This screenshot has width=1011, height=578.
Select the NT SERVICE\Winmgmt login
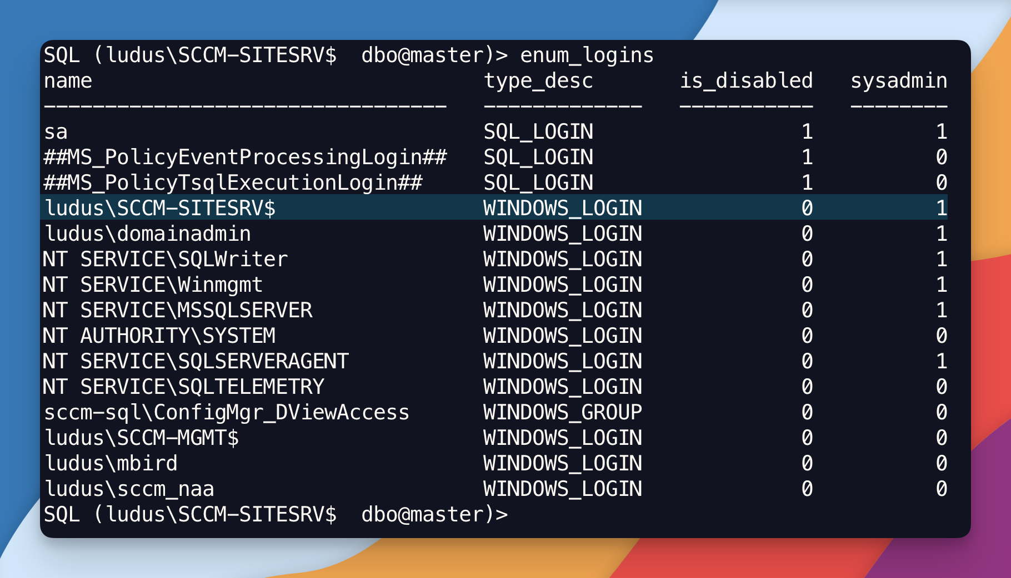[154, 285]
